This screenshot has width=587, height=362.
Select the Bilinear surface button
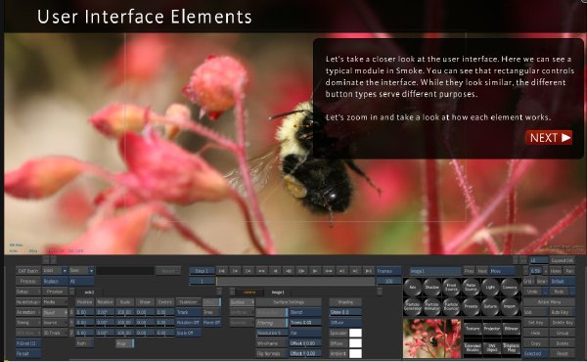pos(511,329)
